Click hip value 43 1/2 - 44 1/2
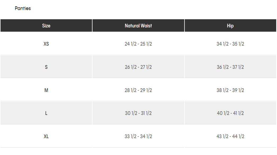 point(230,136)
